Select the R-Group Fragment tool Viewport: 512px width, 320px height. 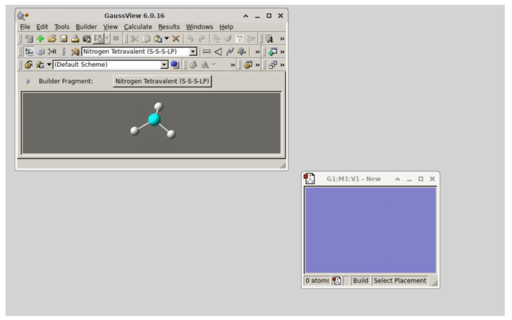point(52,51)
